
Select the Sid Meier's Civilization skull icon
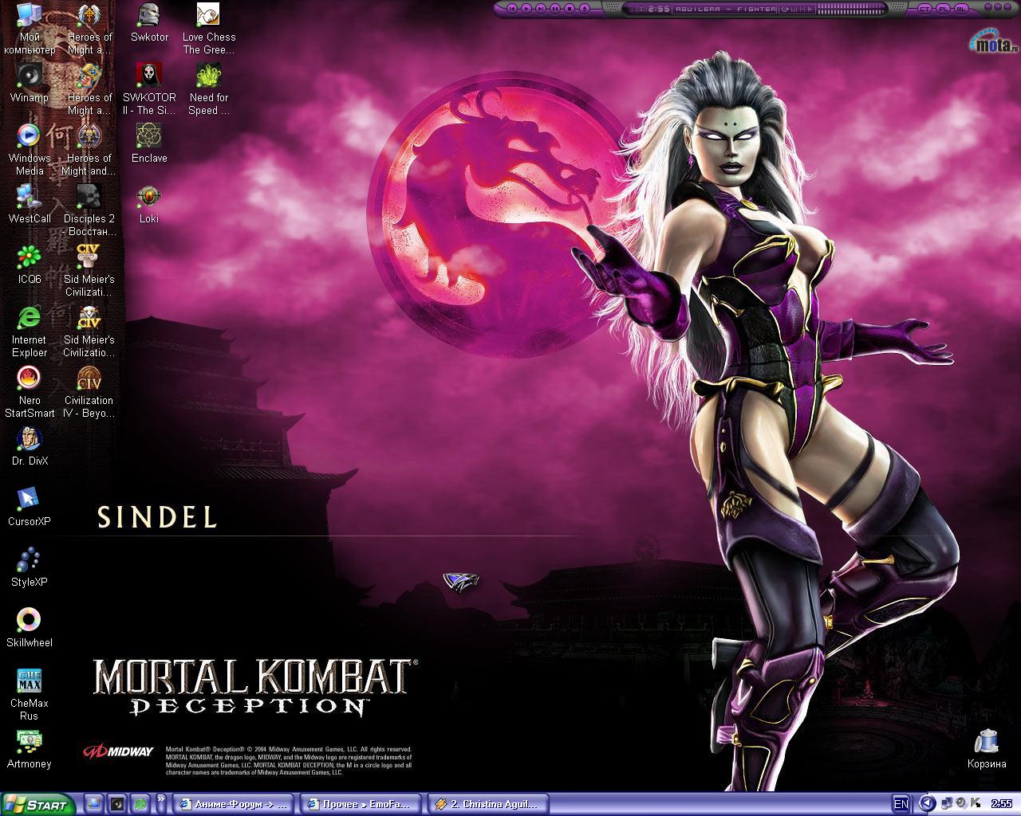89,331
